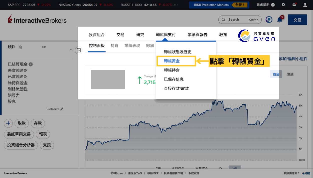Open the 研究 menu

pos(140,35)
